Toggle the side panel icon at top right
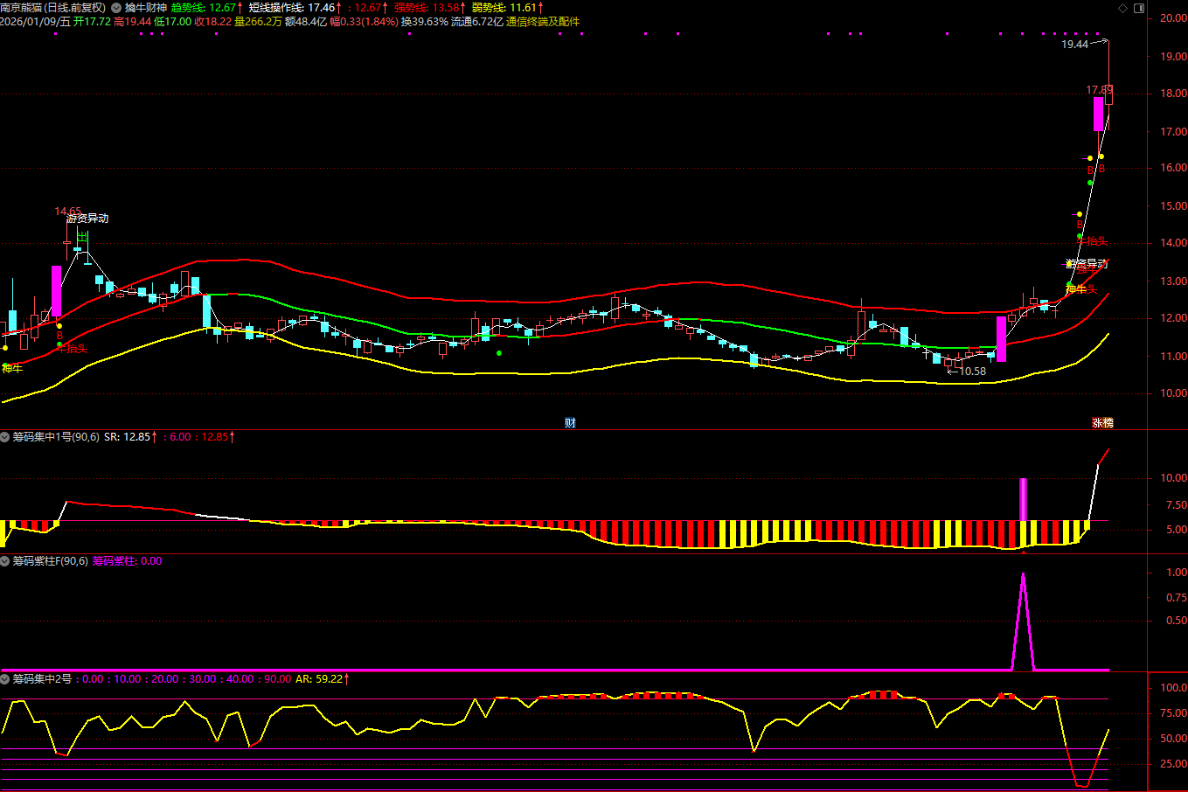The width and height of the screenshot is (1188, 792). [x=1139, y=8]
